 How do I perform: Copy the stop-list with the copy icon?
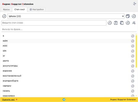(122, 23)
